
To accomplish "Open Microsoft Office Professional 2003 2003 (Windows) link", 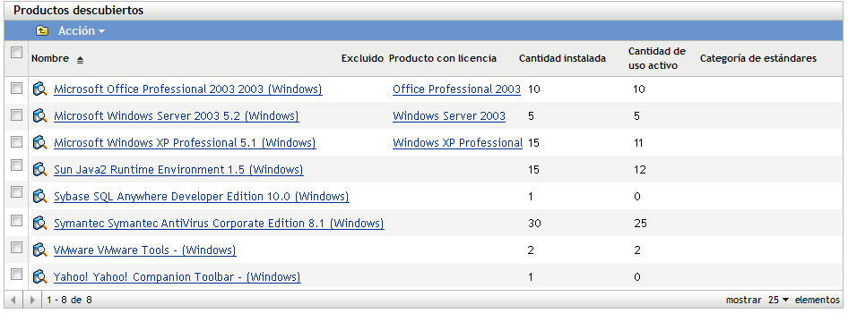I will (188, 89).
